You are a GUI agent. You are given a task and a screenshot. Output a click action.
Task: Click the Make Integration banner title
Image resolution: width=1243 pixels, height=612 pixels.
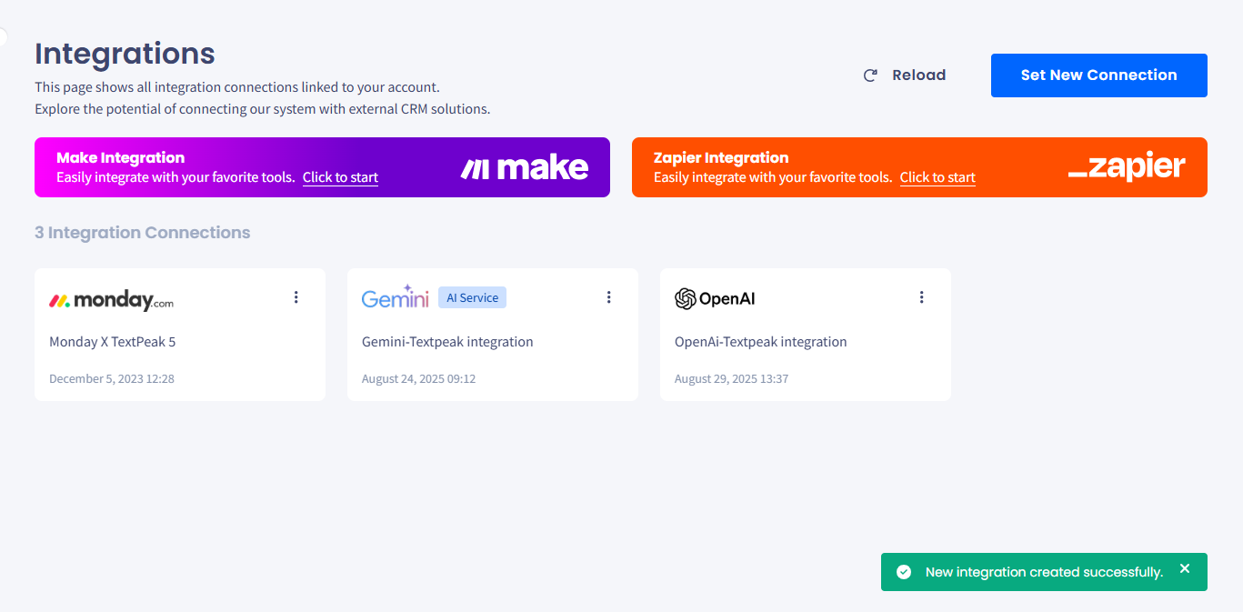click(x=120, y=157)
